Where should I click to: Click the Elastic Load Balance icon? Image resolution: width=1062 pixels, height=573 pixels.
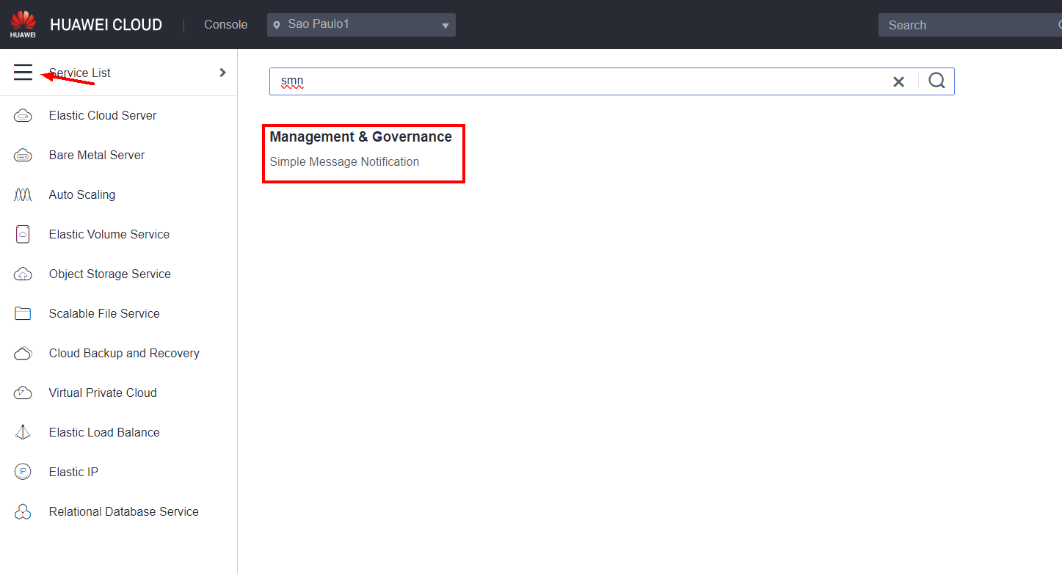coord(23,433)
